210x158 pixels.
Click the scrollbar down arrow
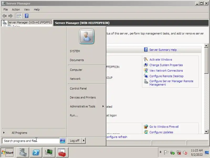point(206,132)
